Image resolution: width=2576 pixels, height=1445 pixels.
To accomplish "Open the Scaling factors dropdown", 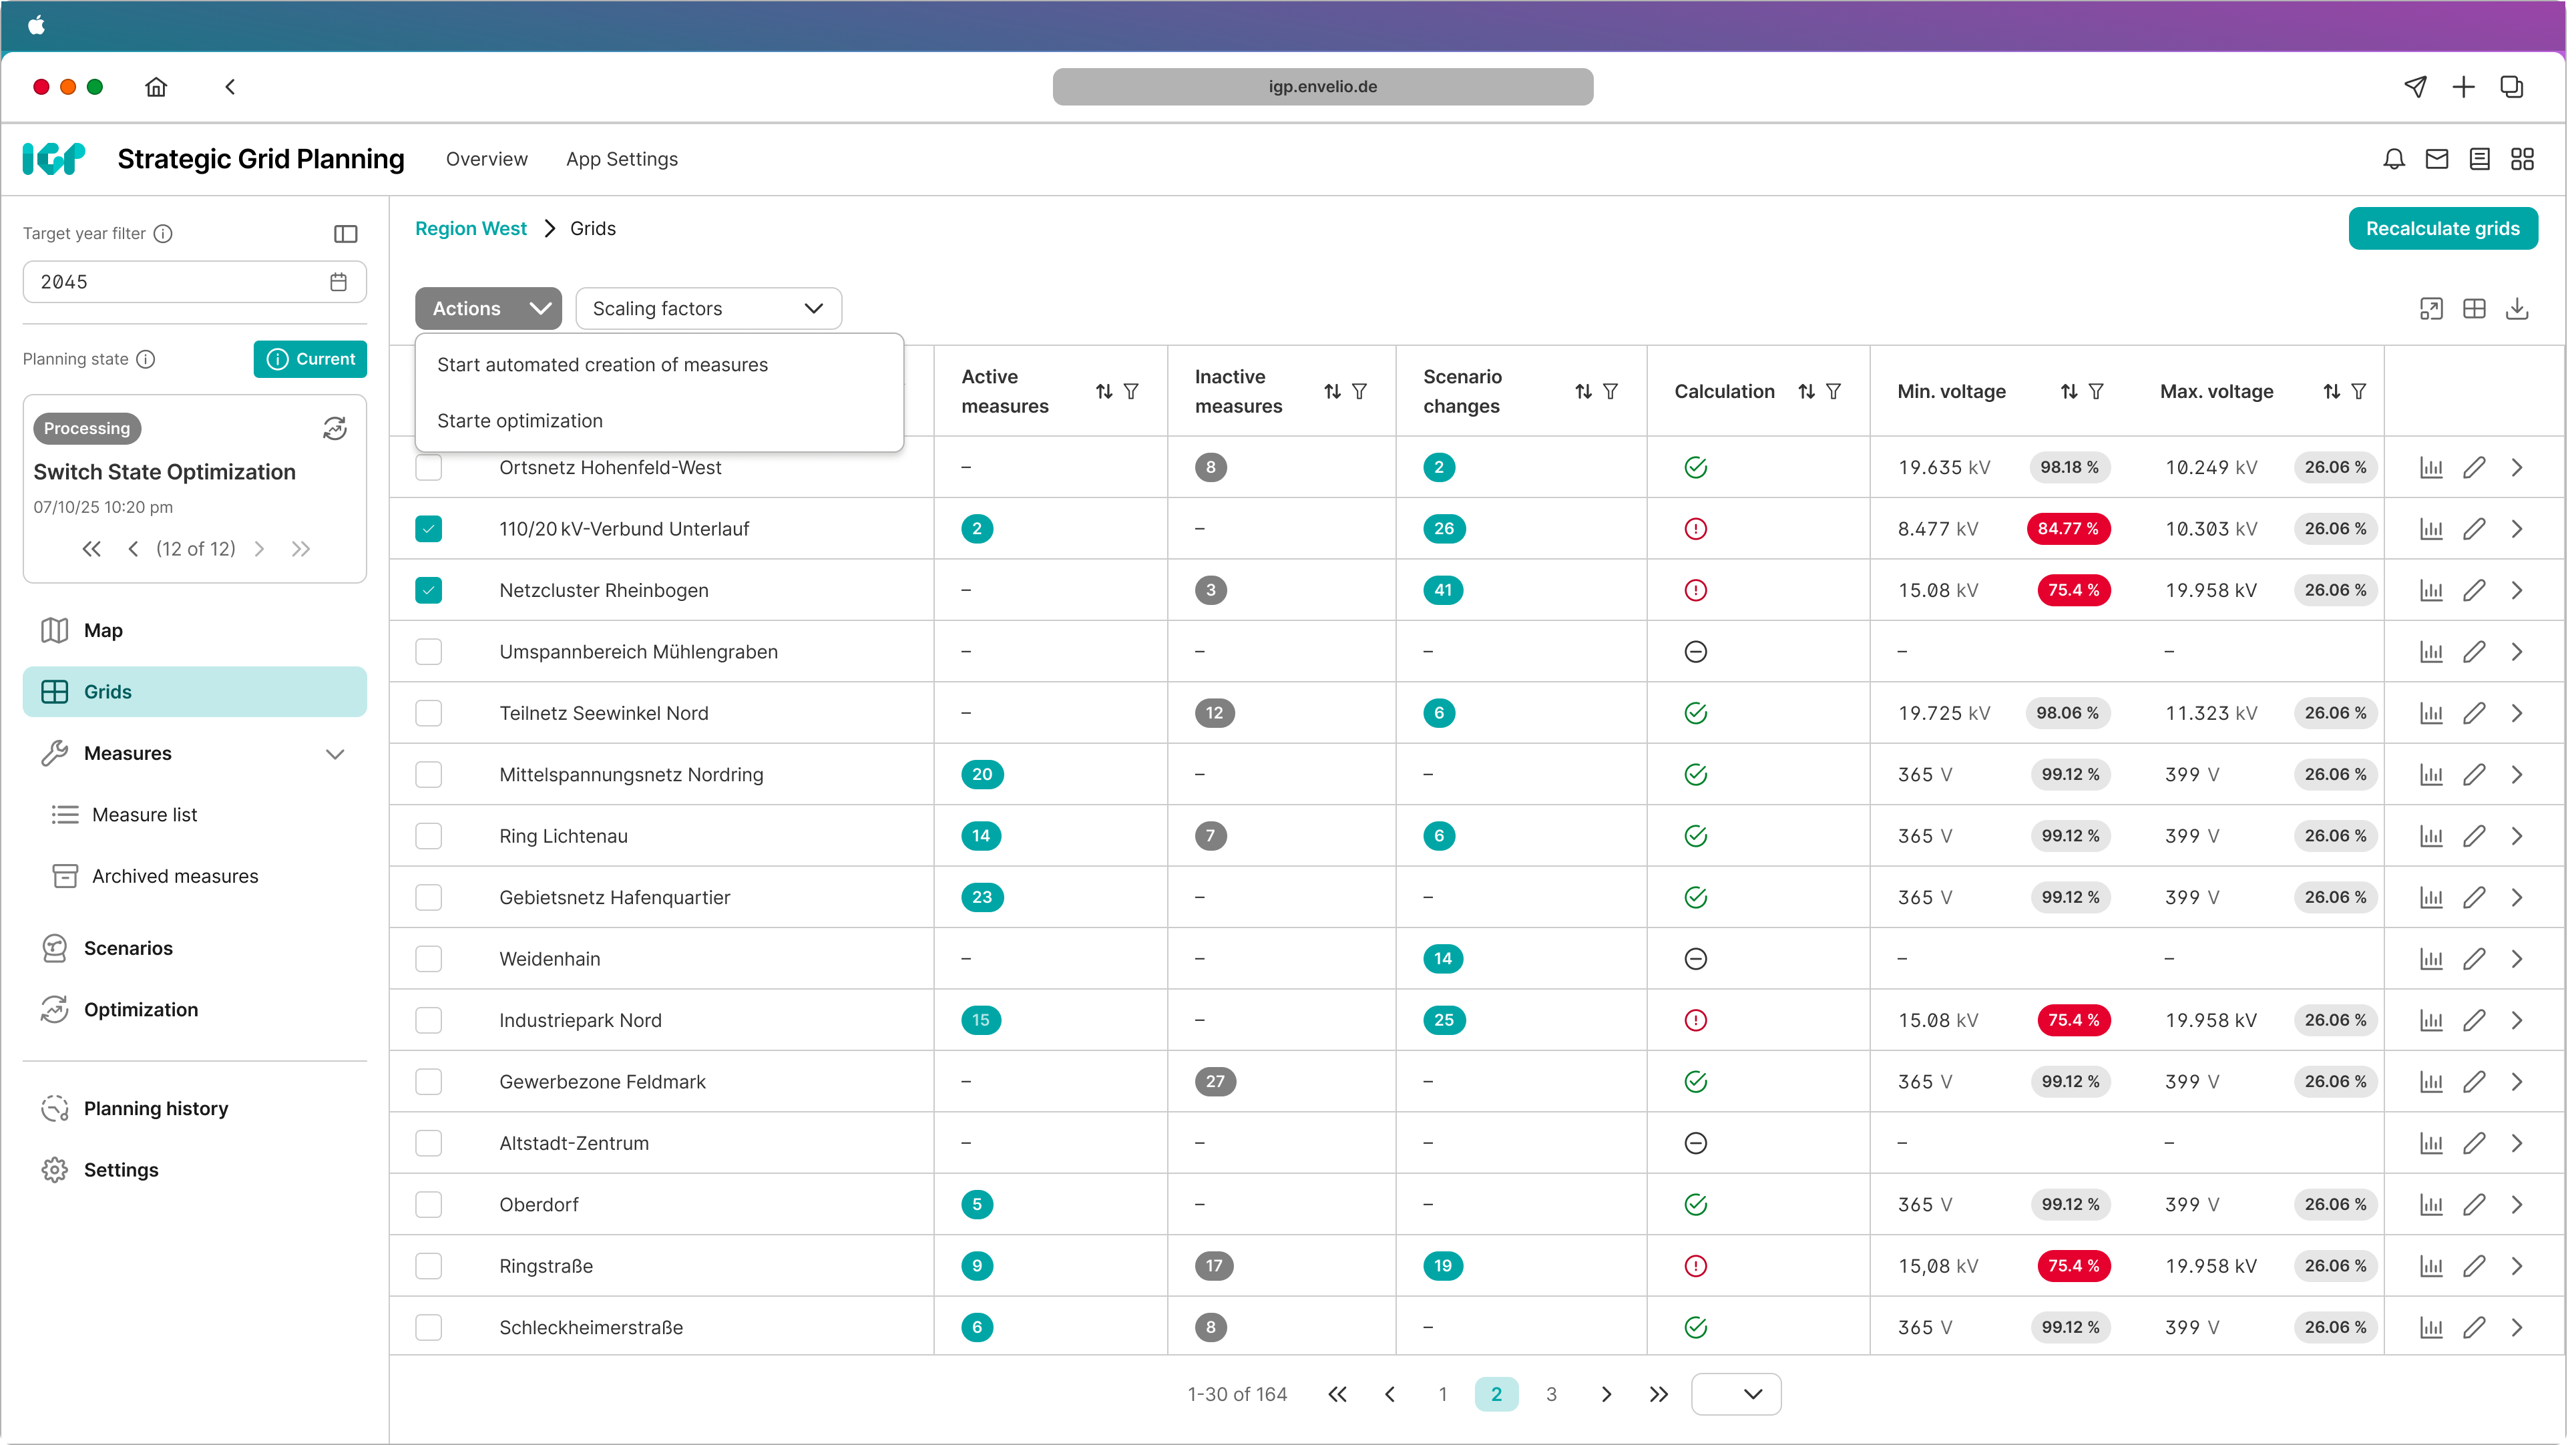I will [x=708, y=308].
